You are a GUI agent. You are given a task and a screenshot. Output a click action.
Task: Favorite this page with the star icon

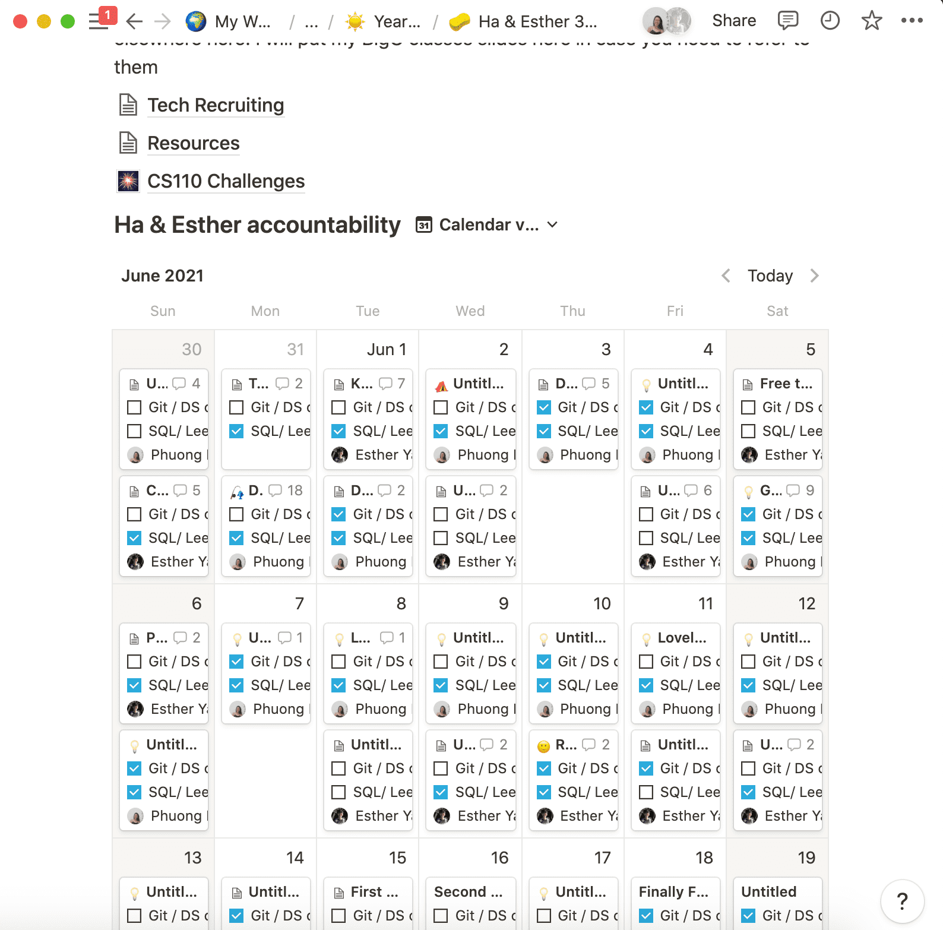pos(871,21)
